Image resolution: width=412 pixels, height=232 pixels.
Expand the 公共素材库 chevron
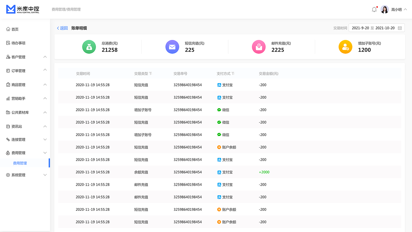(x=45, y=112)
